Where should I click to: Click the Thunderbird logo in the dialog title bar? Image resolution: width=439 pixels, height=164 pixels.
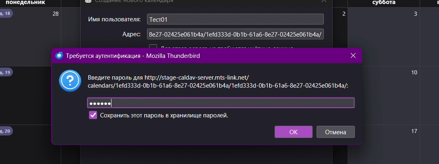tap(59, 55)
